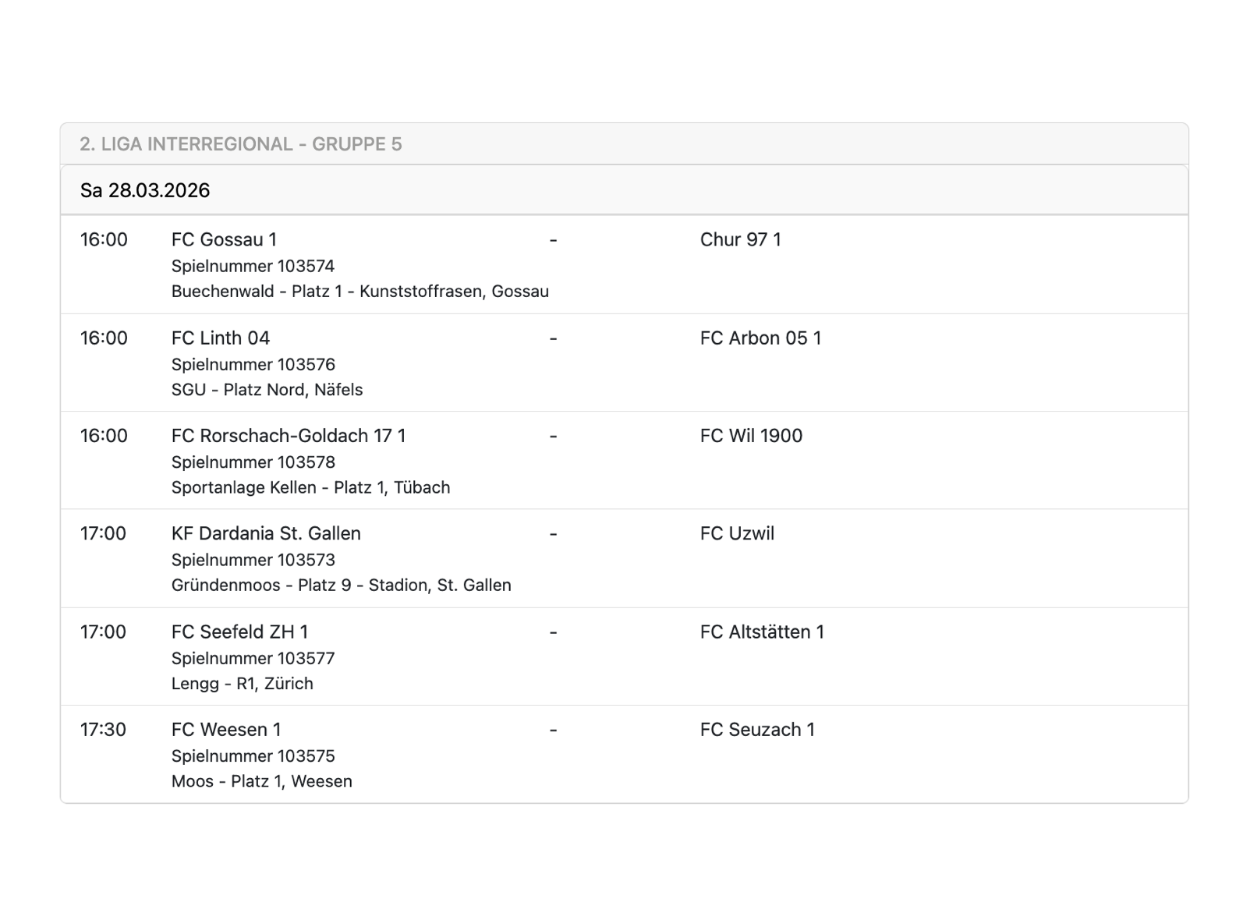This screenshot has height=920, width=1243.
Task: Click the 2. Liga Interregional Gruppe 5 header
Action: coord(240,144)
